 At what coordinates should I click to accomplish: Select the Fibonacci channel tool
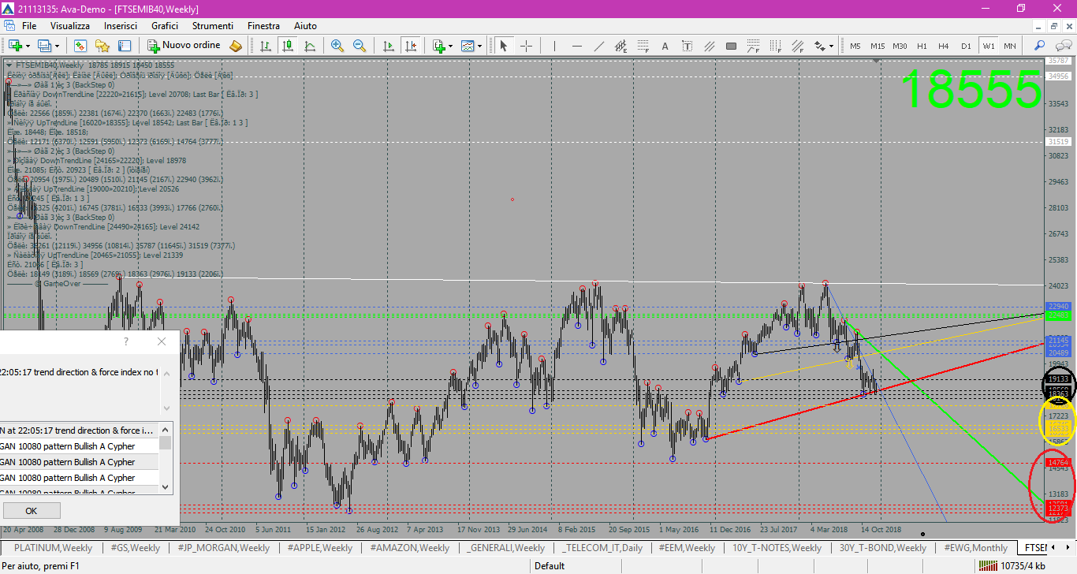[797, 46]
